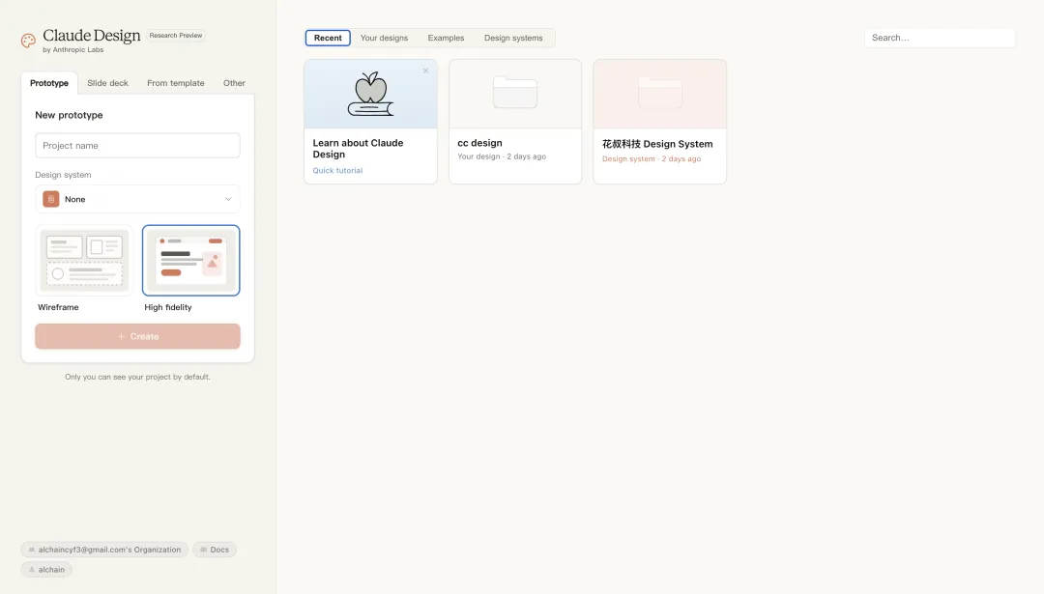Click the Project name input field
Viewport: 1044px width, 594px height.
pyautogui.click(x=137, y=146)
